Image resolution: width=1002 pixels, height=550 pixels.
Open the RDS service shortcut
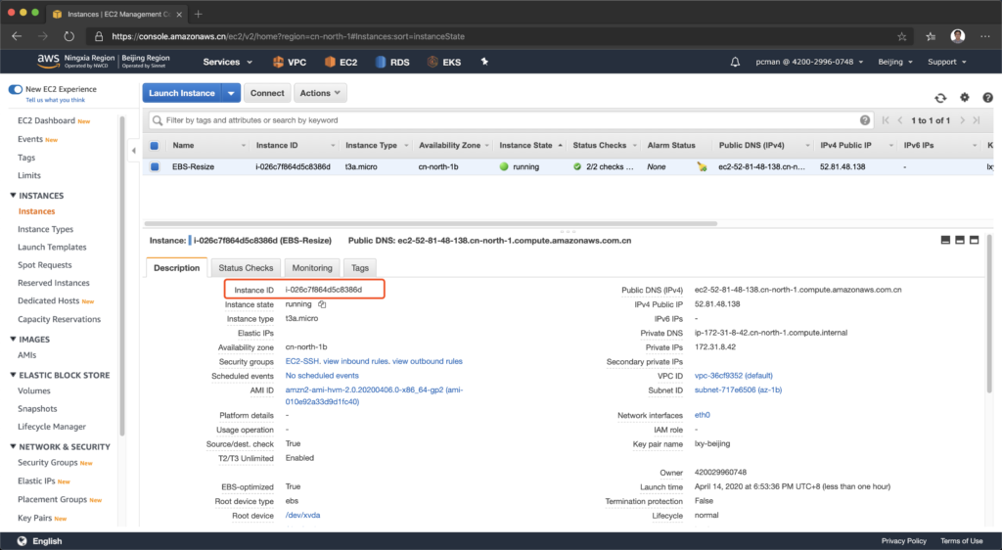tap(391, 62)
